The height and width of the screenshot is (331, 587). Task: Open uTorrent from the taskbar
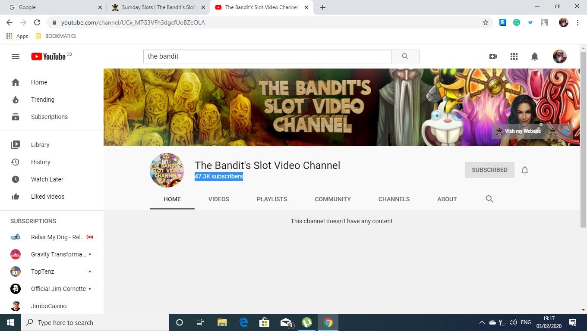307,322
